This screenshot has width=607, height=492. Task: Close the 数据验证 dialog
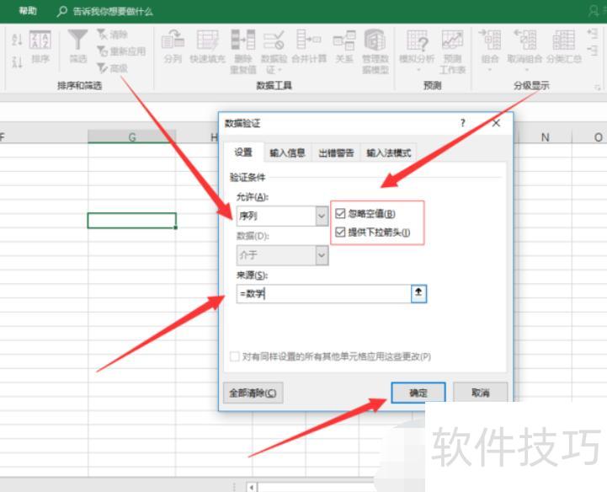496,123
